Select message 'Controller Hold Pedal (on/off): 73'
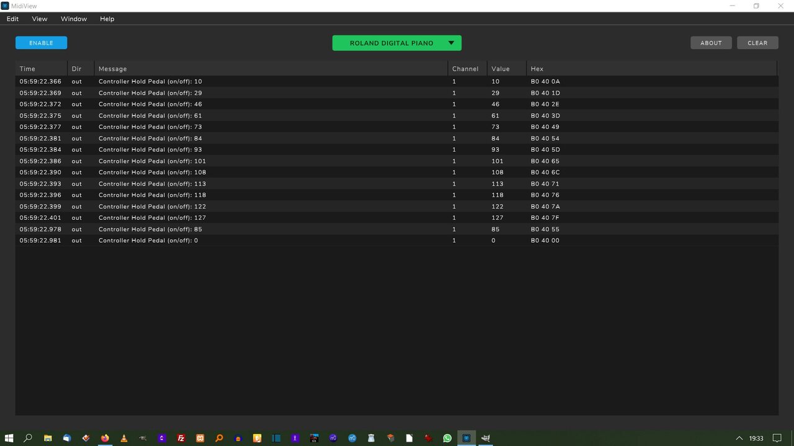Screen dimensions: 794x446 150,127
